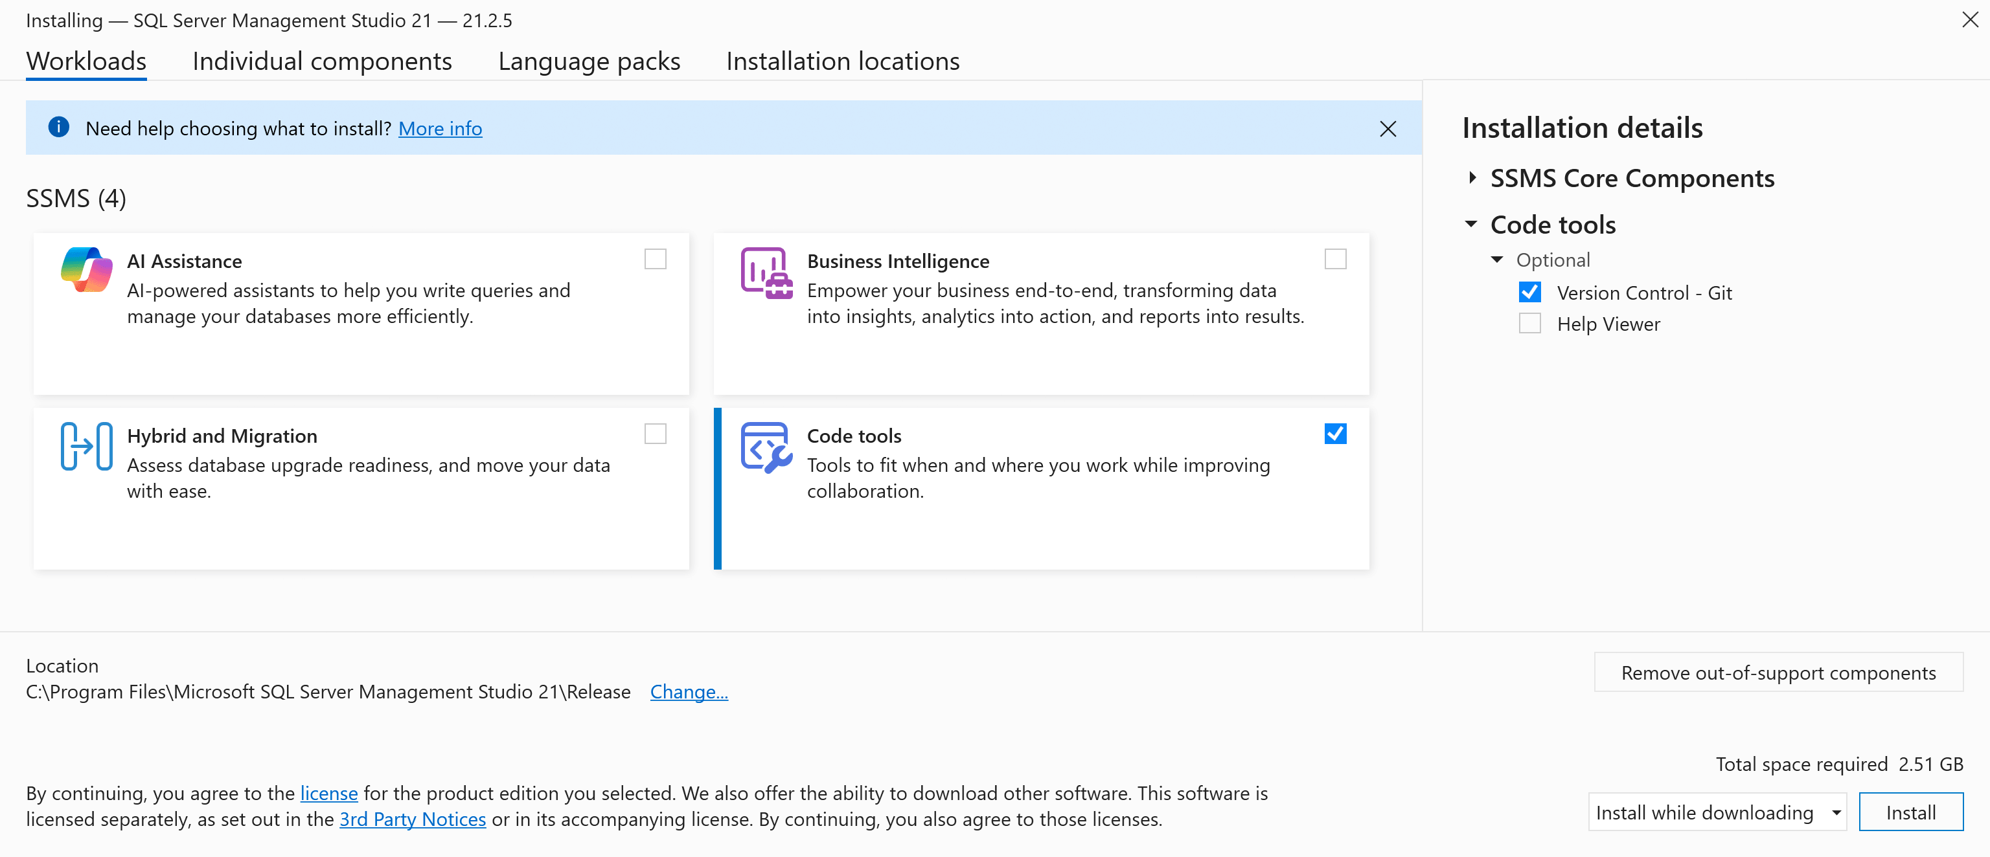Screen dimensions: 1990x857
Task: Open the 3rd Party Notices link
Action: [413, 819]
